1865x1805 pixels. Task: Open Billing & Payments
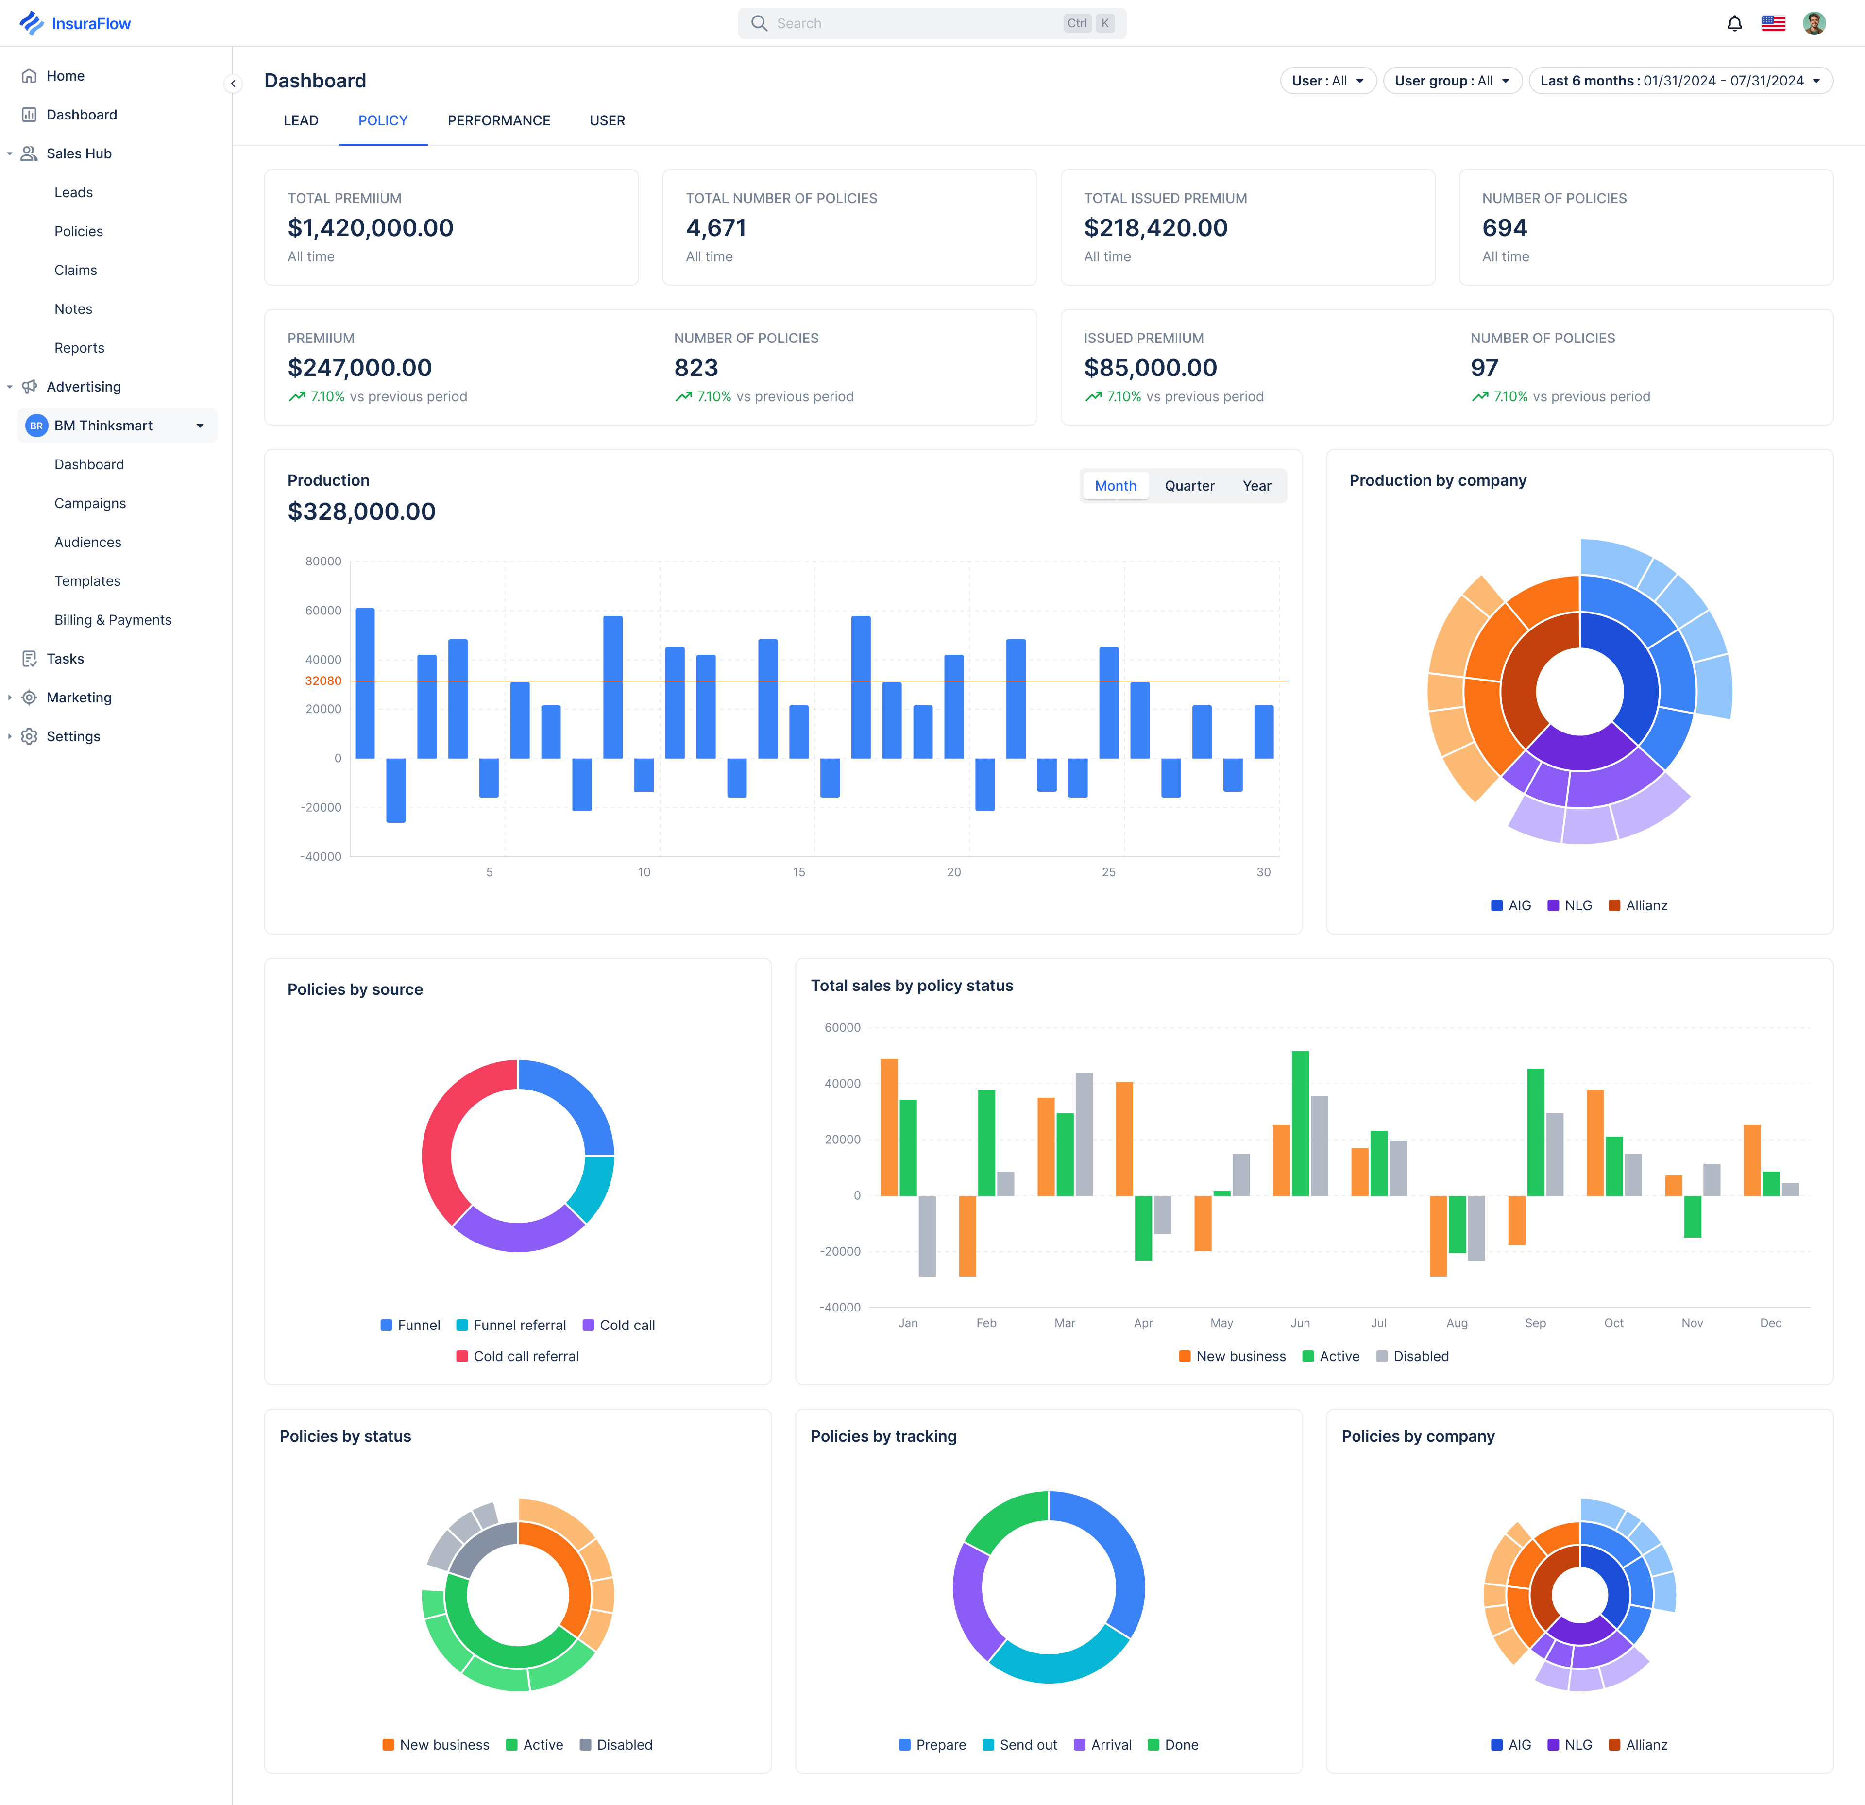113,619
